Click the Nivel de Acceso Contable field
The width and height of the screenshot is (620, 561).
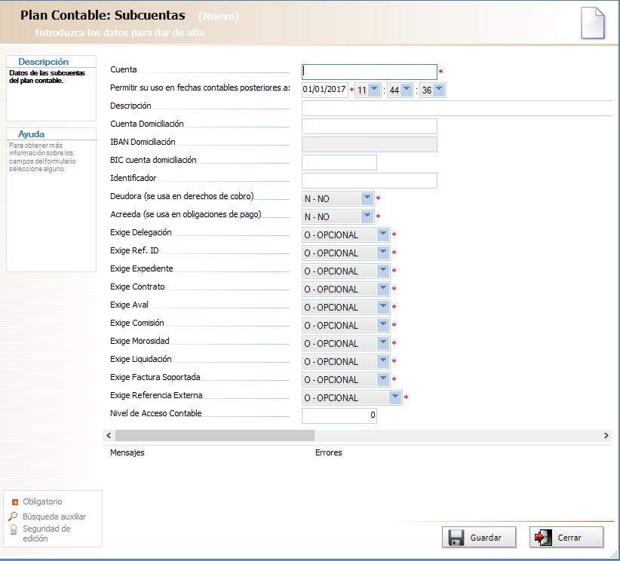coord(339,415)
